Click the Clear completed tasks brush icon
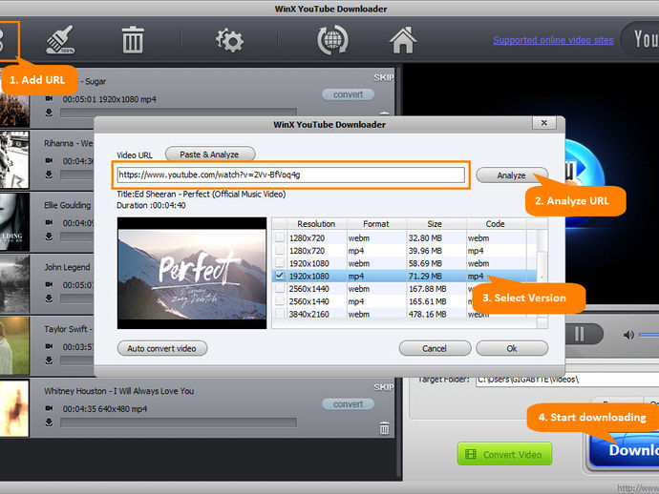The height and width of the screenshot is (494, 659). tap(60, 40)
